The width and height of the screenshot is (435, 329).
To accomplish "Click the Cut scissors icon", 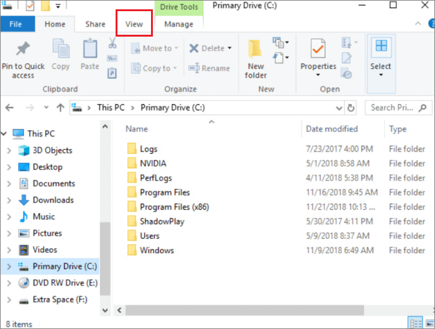I will click(112, 44).
